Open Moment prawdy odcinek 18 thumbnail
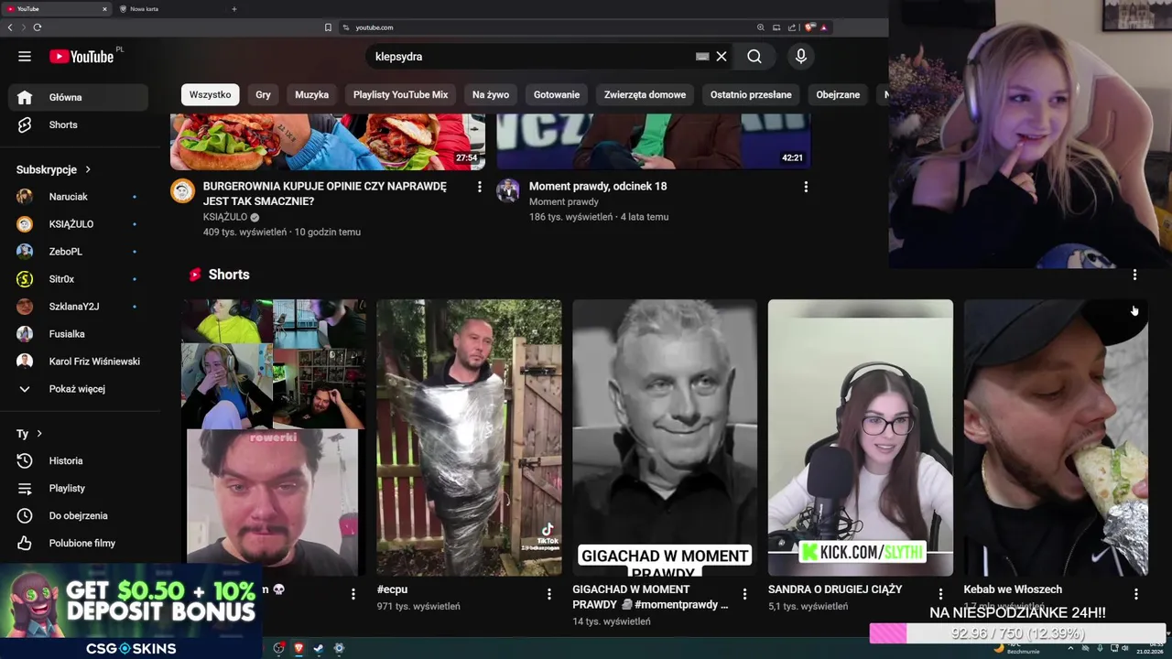Screen dimensions: 1172x659 point(654,142)
